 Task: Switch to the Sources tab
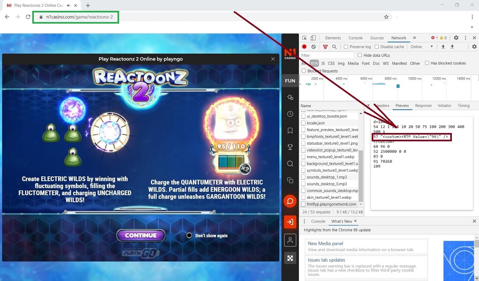click(377, 38)
